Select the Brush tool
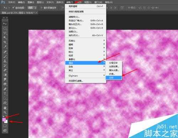Viewport: 178px width, 138px height. point(5,56)
